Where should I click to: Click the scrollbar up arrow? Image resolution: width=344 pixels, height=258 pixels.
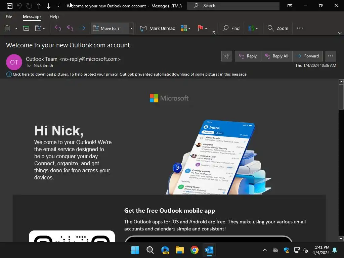[341, 82]
